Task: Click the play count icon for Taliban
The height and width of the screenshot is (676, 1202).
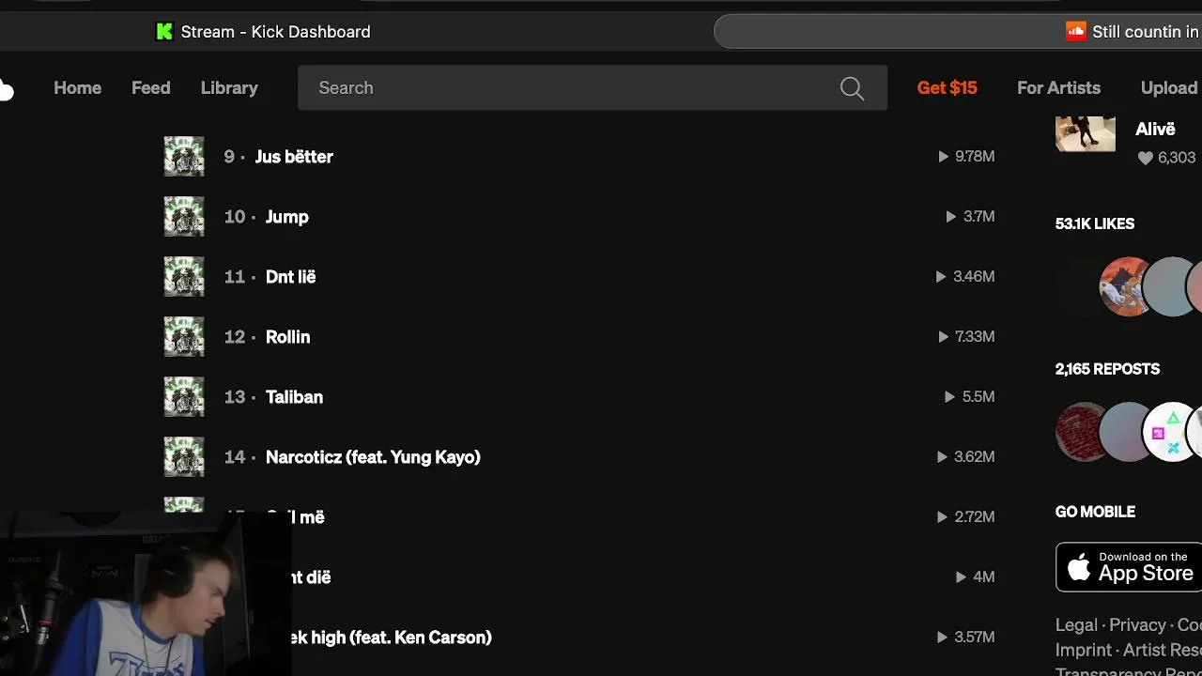Action: [x=949, y=397]
